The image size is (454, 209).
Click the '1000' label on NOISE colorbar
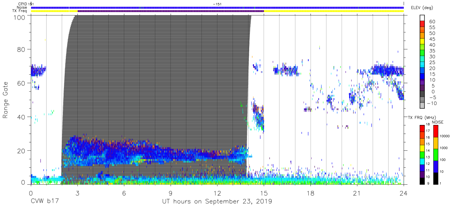444,148
